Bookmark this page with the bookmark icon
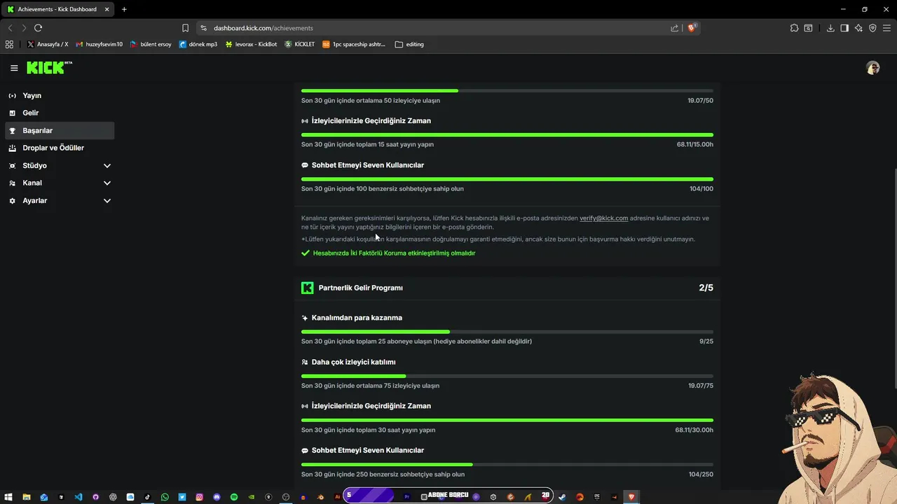 (185, 28)
